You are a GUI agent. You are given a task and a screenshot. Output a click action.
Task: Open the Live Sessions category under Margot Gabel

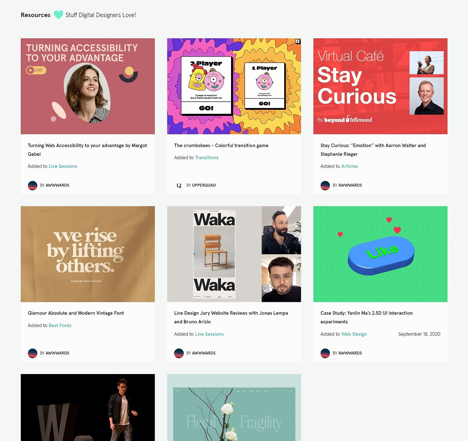(63, 166)
